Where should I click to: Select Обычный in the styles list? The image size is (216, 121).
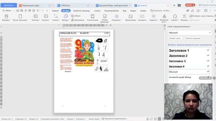189,72
